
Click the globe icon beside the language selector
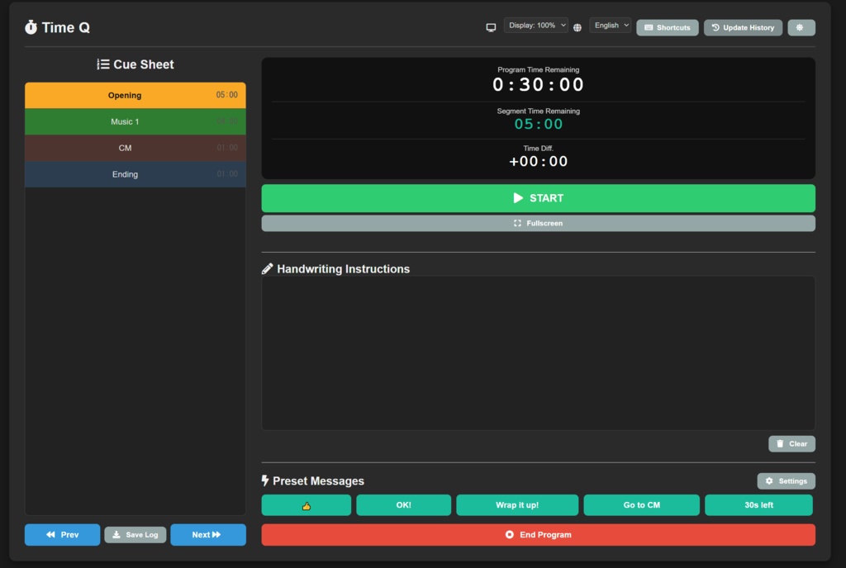tap(577, 27)
